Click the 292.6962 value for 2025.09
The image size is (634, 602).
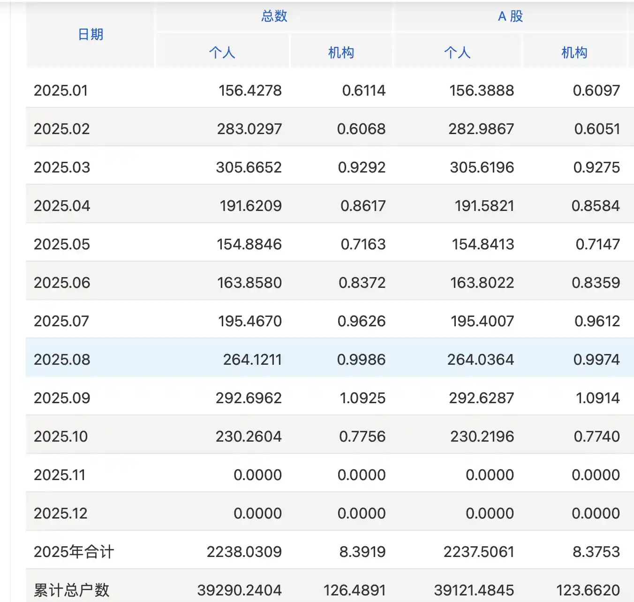click(x=249, y=398)
